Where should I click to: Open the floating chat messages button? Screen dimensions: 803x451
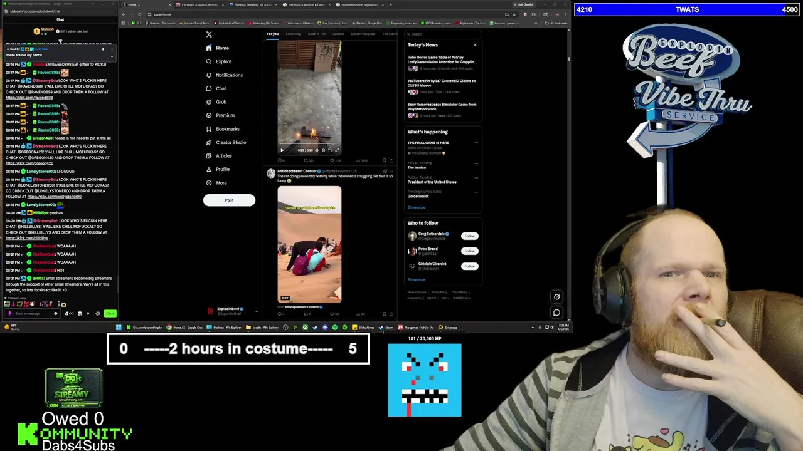pos(556,313)
